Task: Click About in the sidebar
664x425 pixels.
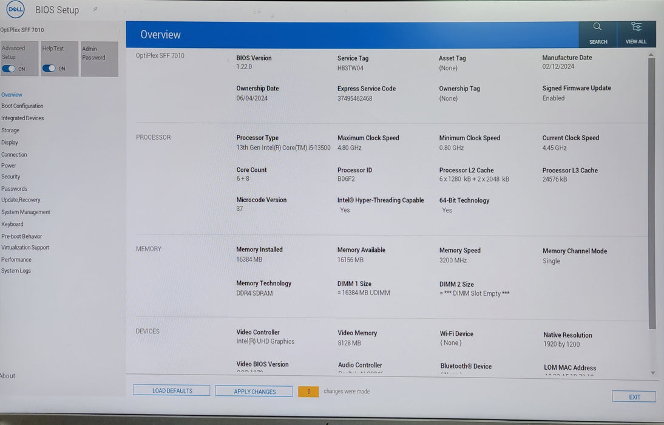Action: 8,376
